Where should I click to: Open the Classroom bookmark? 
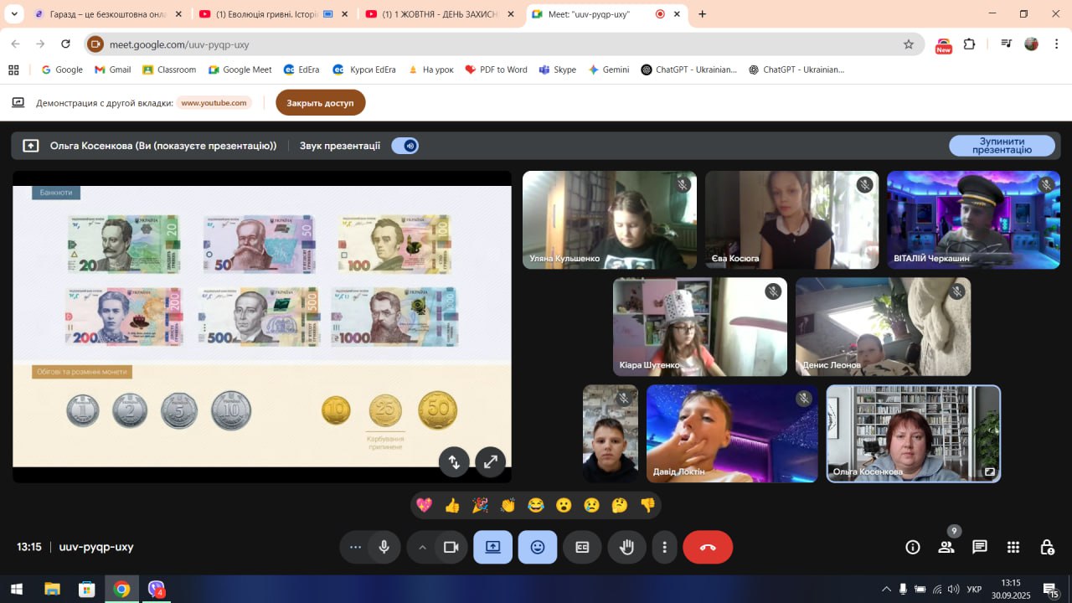pos(169,70)
